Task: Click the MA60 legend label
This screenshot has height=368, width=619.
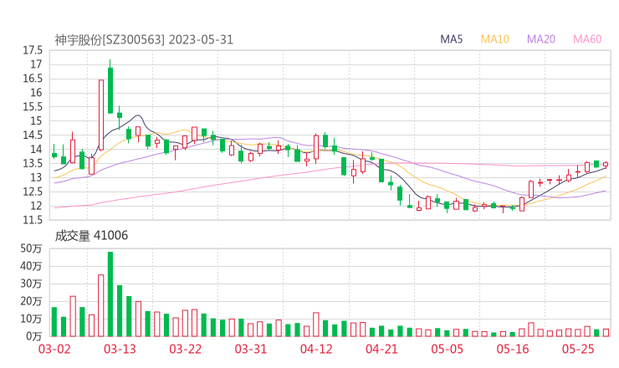Action: pos(587,39)
